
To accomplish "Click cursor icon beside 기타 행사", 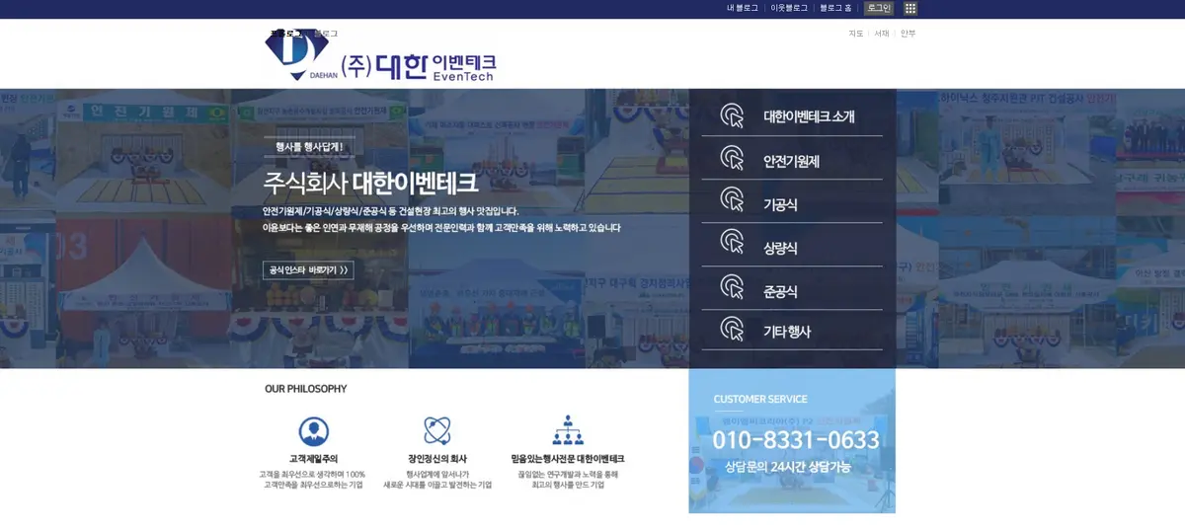I will [732, 329].
